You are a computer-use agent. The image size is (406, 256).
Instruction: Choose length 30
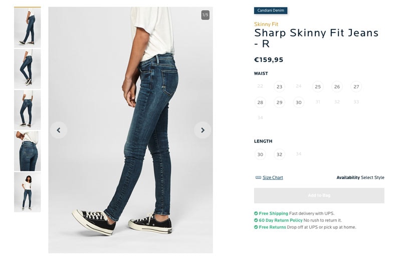[x=260, y=154]
